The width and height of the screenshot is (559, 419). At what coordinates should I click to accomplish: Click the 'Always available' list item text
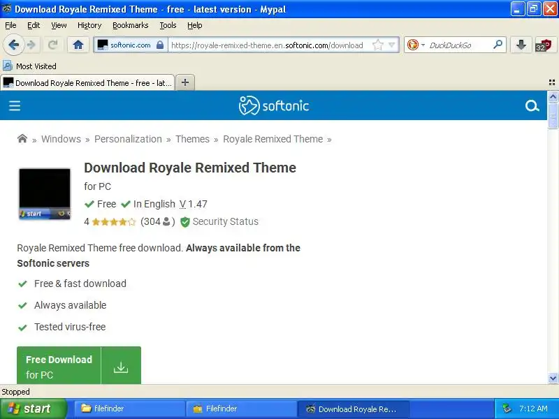(x=71, y=305)
